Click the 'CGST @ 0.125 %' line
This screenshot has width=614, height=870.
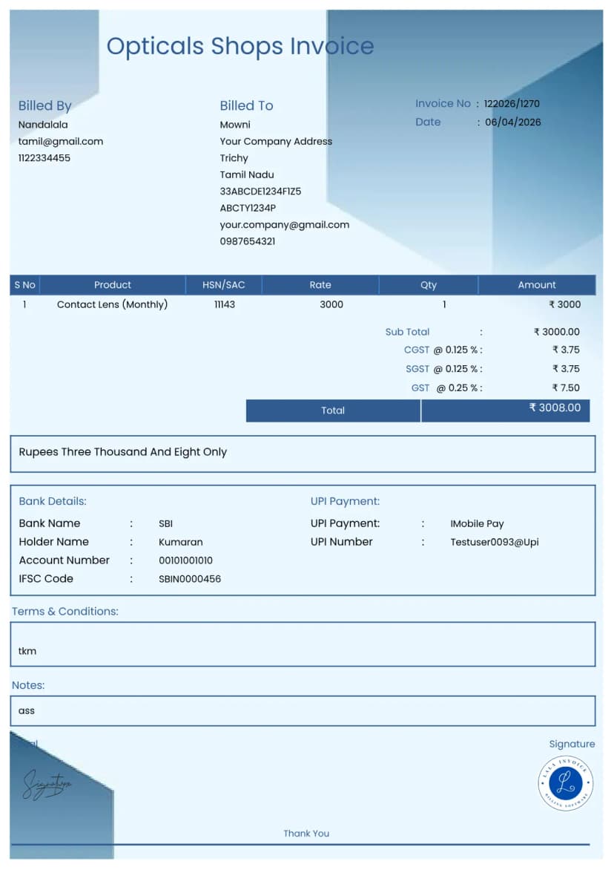pyautogui.click(x=443, y=350)
